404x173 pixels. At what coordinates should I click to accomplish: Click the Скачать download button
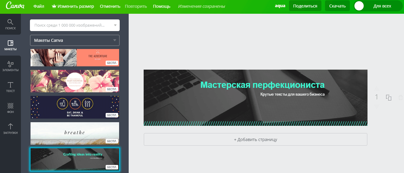(x=337, y=6)
